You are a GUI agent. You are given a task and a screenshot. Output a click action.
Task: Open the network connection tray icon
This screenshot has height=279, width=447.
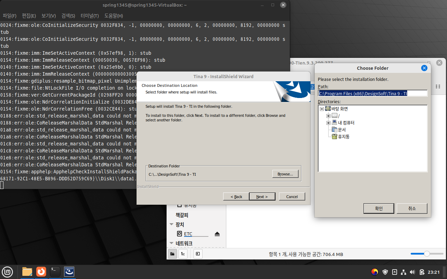pyautogui.click(x=403, y=272)
